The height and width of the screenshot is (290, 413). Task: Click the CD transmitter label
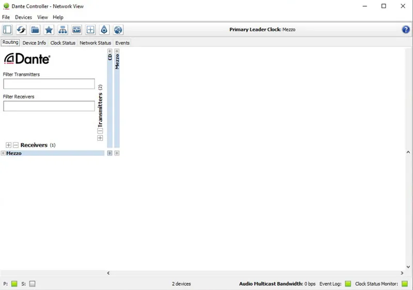pos(110,57)
